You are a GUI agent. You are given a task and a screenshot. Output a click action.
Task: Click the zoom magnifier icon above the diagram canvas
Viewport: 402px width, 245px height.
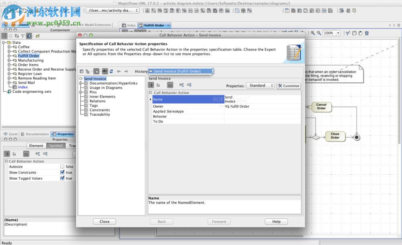tap(313, 33)
